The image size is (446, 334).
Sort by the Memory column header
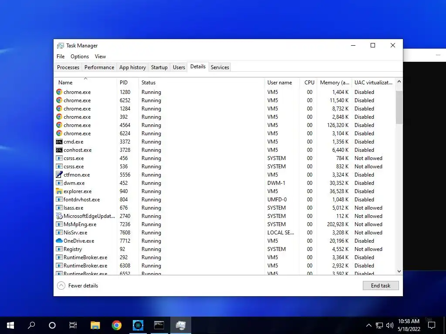click(x=334, y=82)
